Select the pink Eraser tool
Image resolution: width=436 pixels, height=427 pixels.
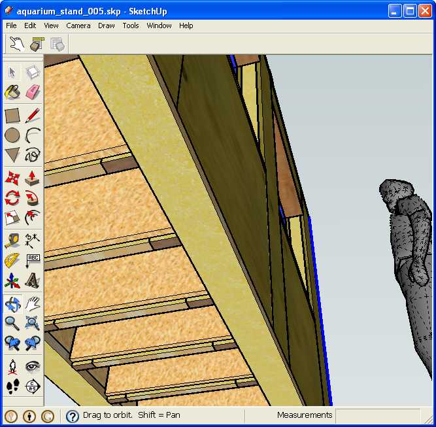[x=33, y=92]
